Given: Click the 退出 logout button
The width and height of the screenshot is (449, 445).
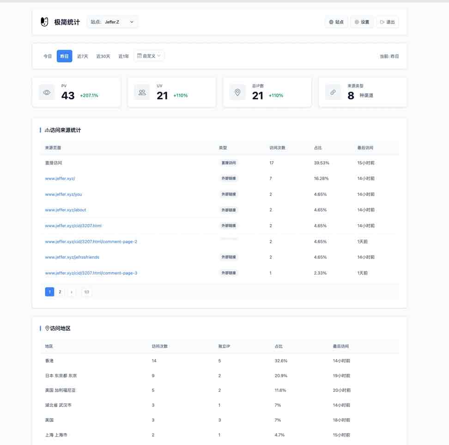Looking at the screenshot, I should (x=388, y=22).
